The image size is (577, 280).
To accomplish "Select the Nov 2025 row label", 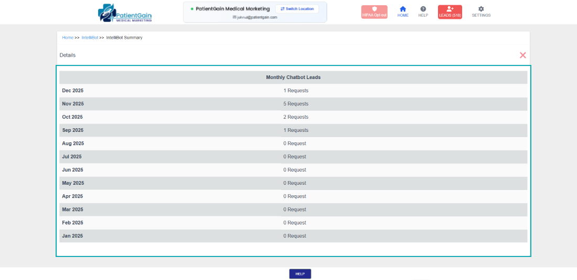I will (73, 104).
